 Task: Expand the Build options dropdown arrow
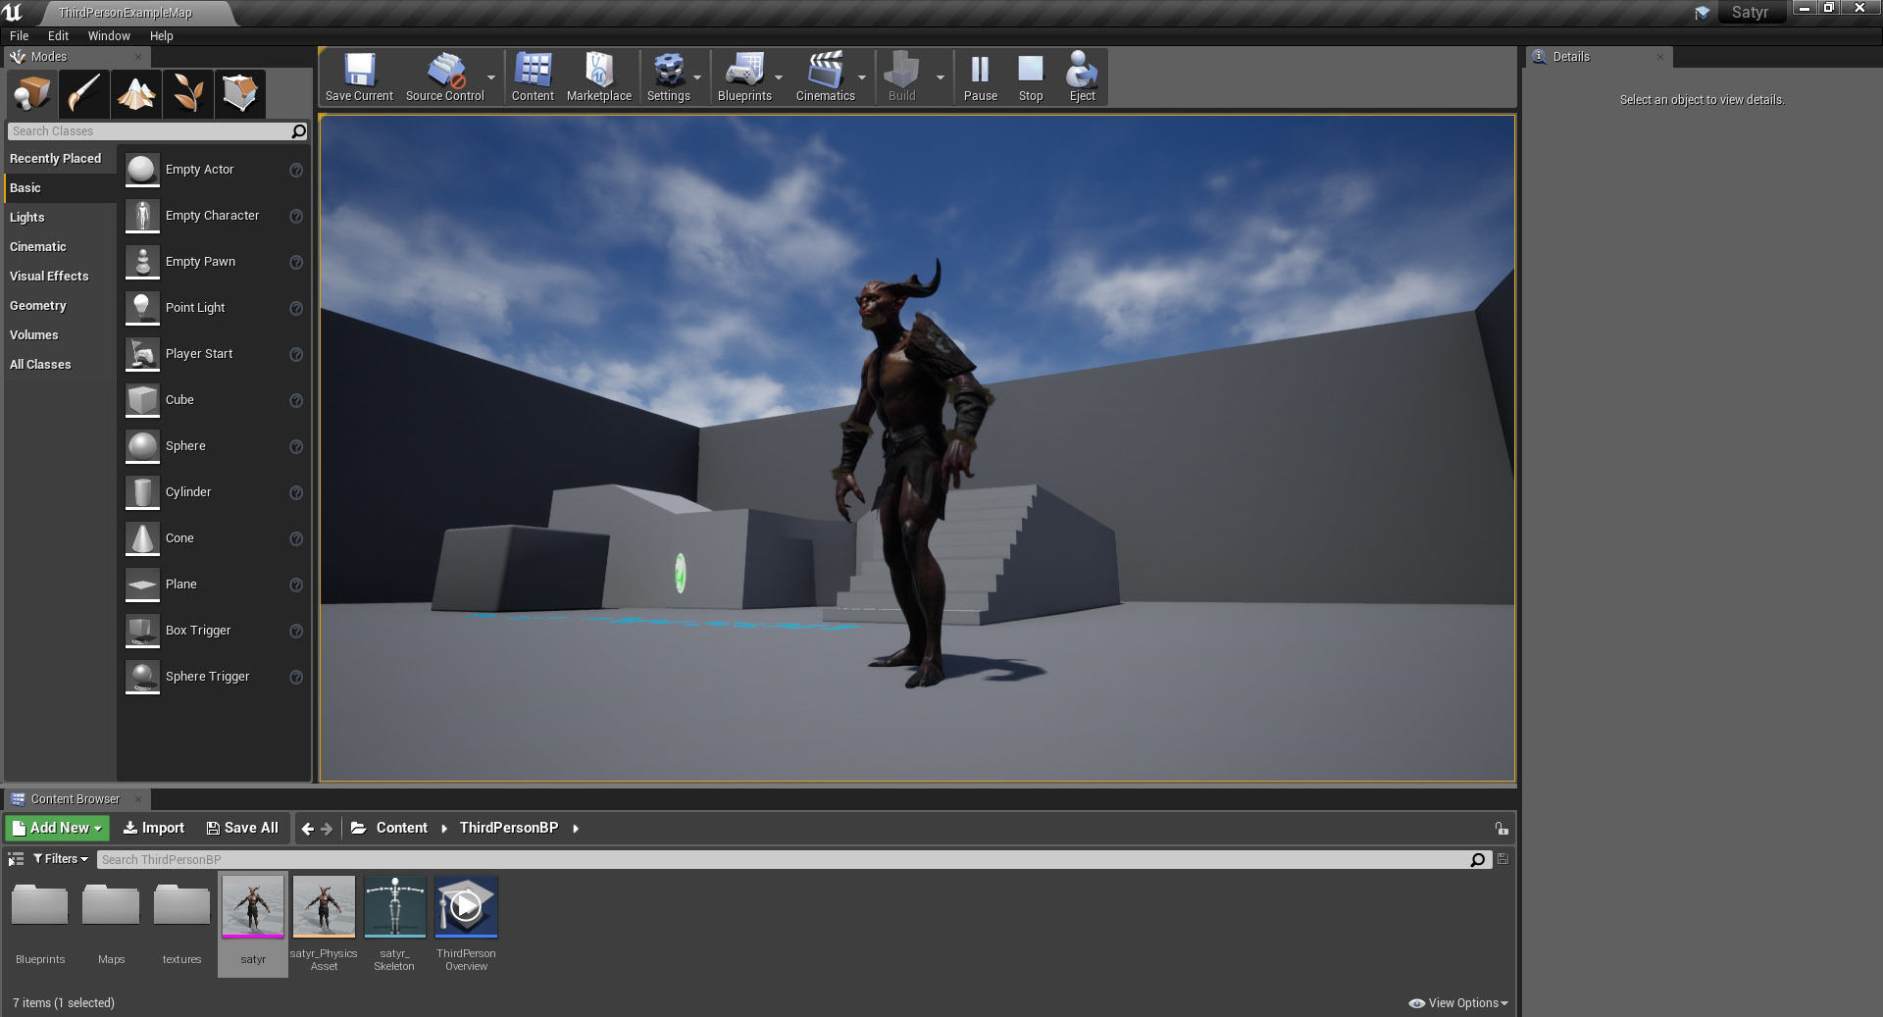(941, 77)
